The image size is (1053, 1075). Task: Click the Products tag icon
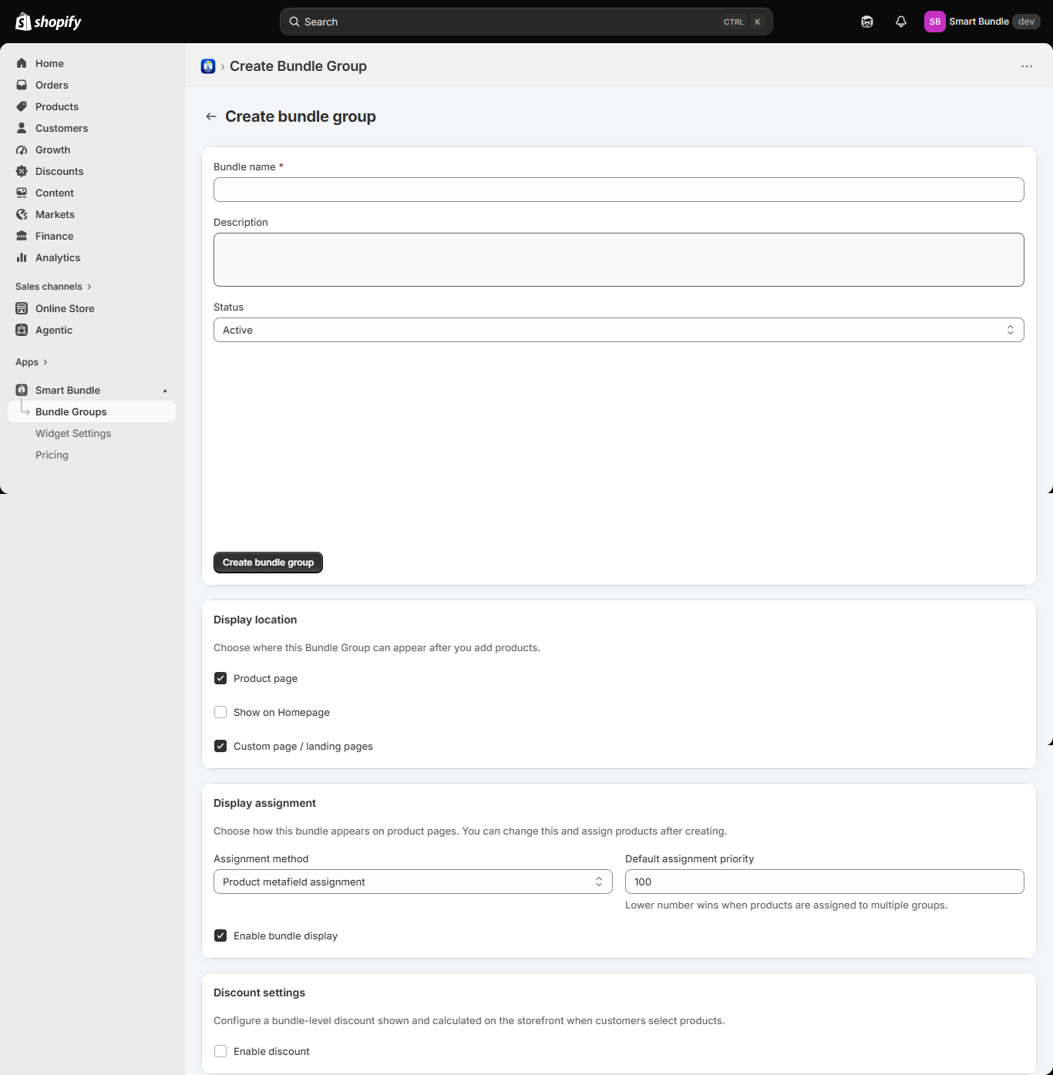click(x=22, y=106)
